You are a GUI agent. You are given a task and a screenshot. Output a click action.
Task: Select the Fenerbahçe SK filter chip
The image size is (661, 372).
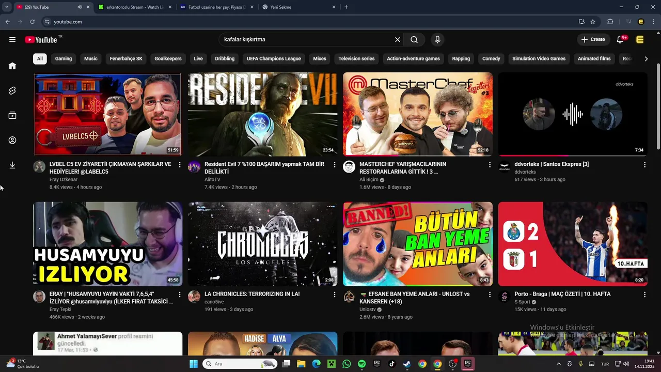[x=126, y=59]
